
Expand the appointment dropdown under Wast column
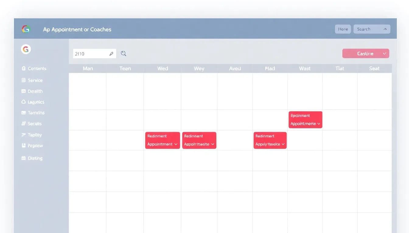(x=319, y=124)
